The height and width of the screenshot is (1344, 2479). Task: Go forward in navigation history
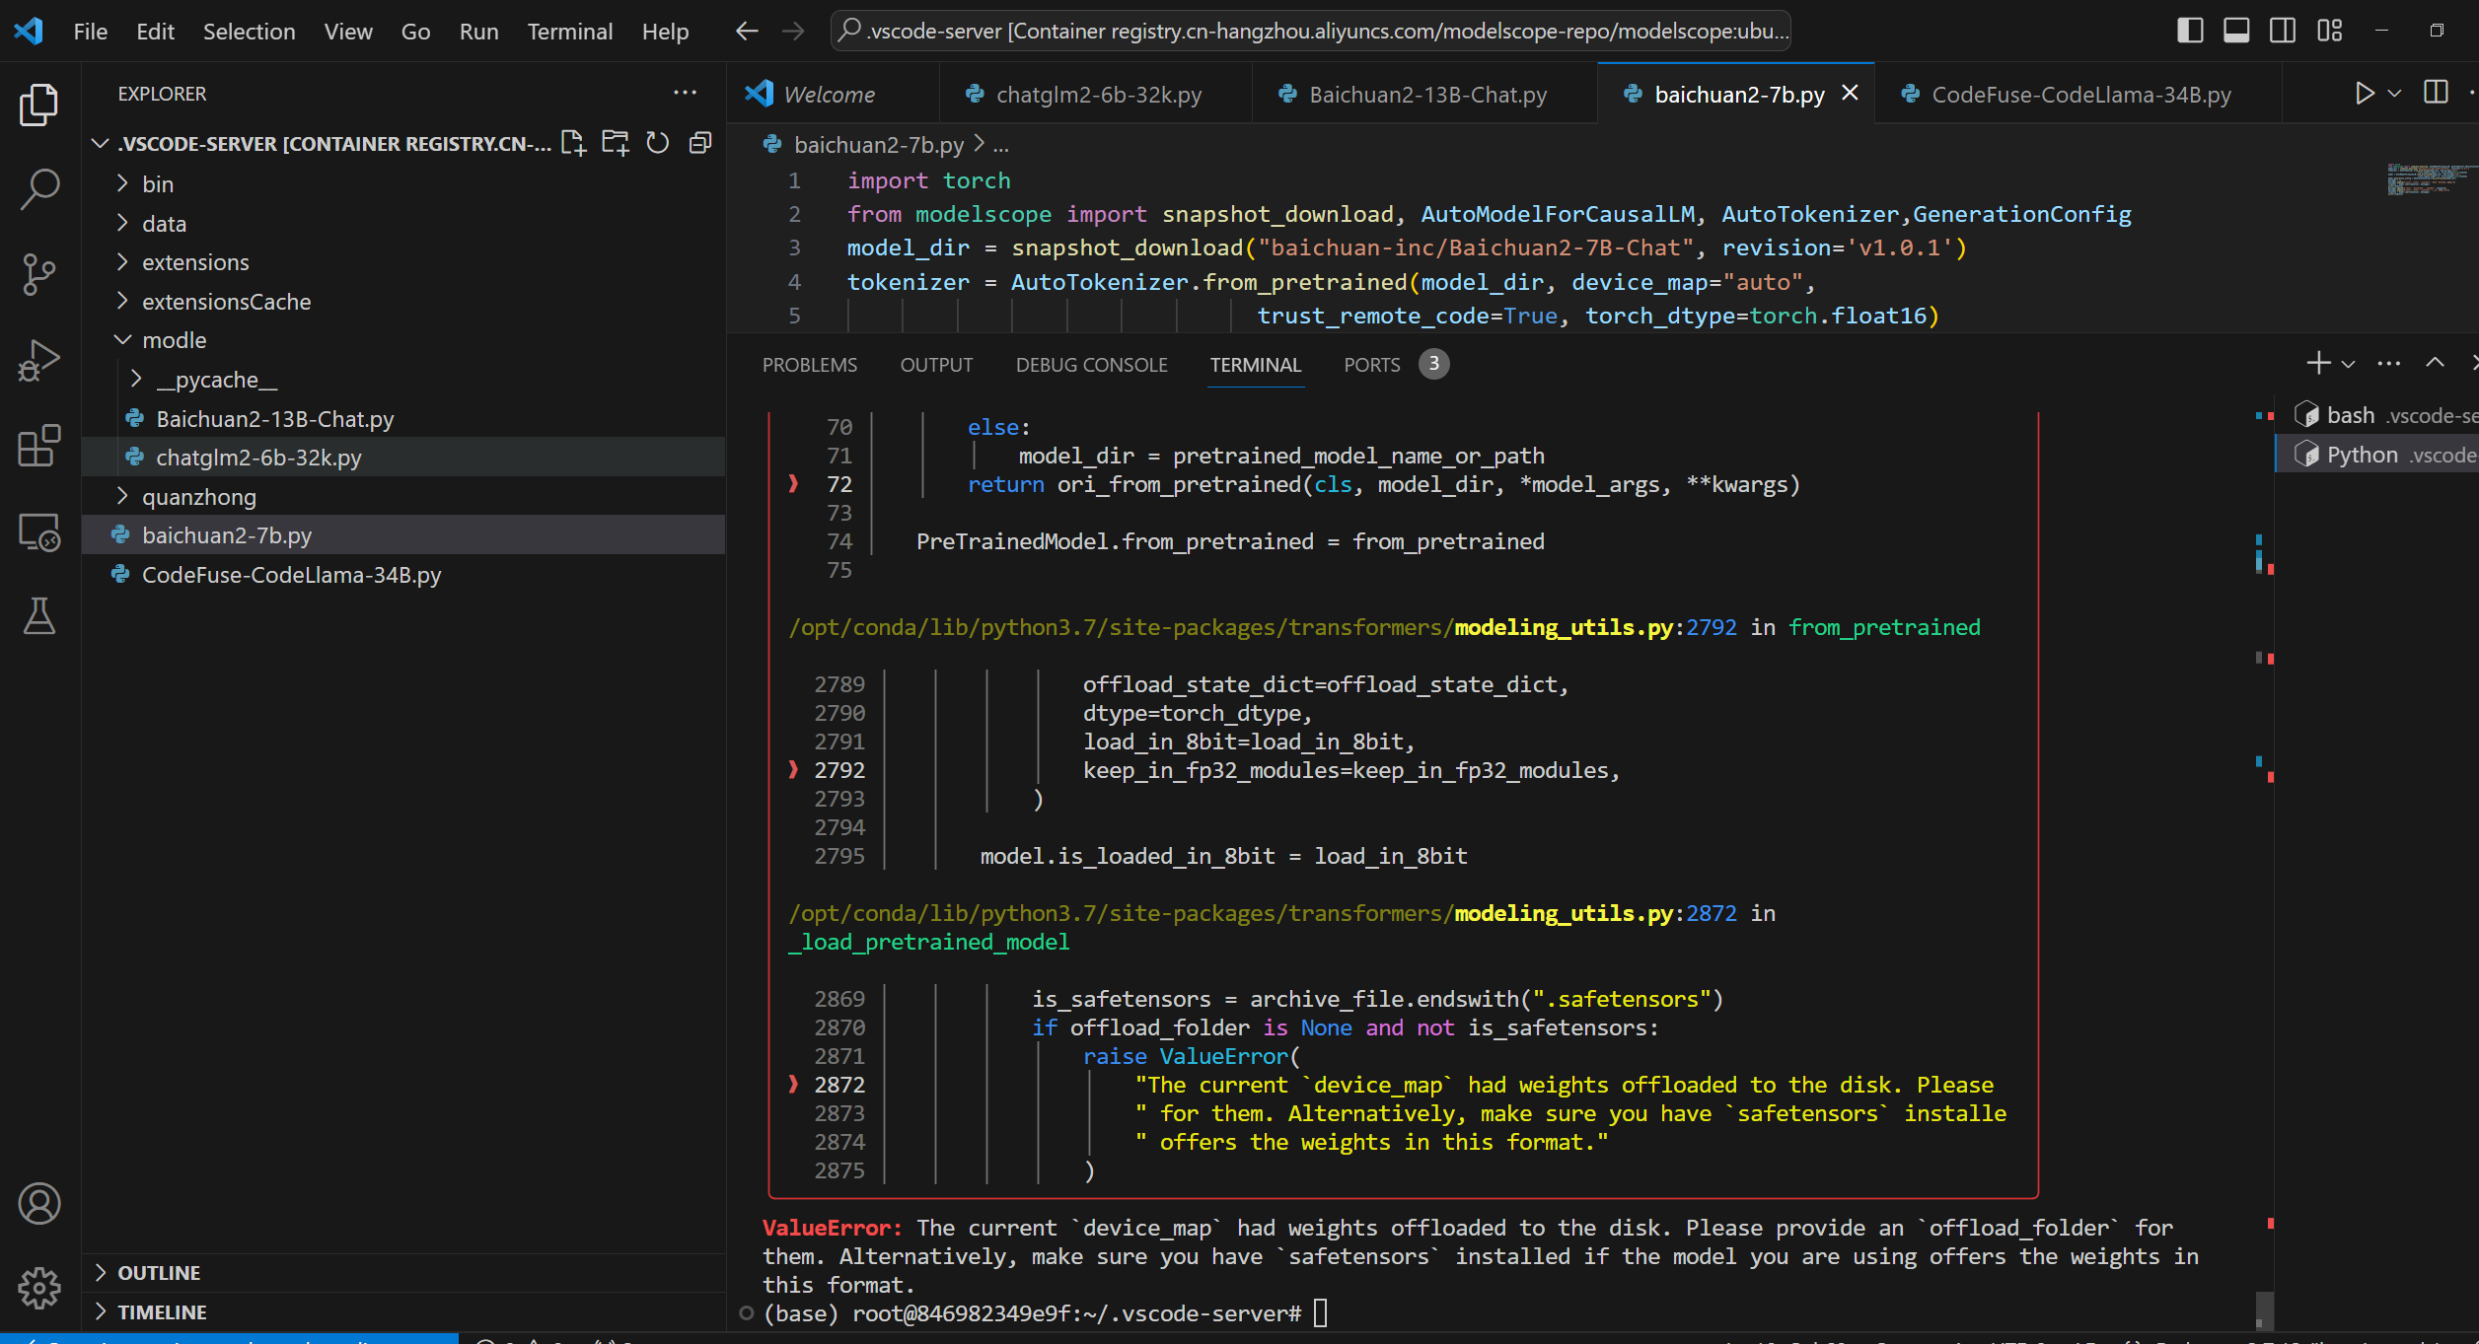[793, 32]
